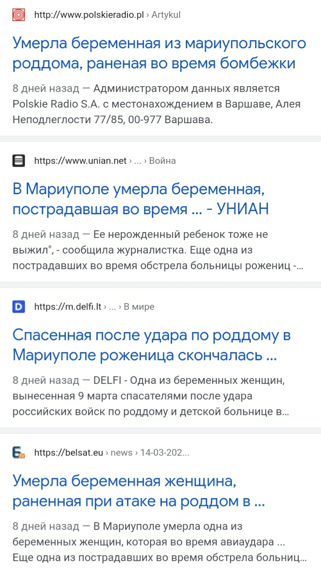Open DELFI headline 'Спасенная после удара по роддому'

click(x=152, y=345)
